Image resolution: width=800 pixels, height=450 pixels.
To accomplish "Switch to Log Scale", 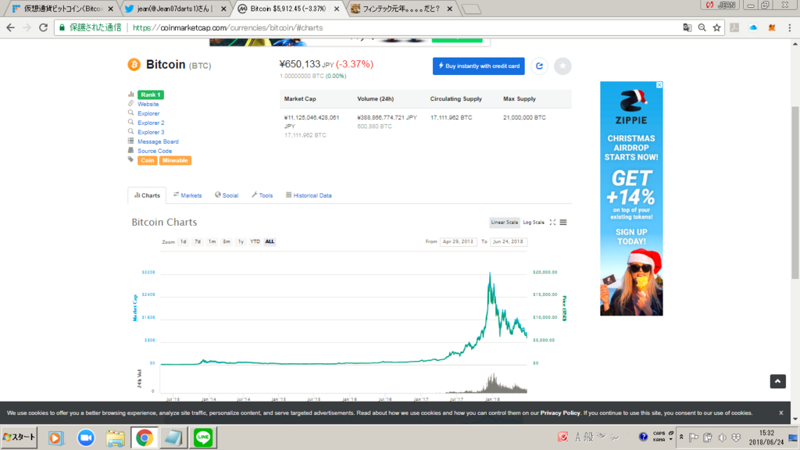I will pyautogui.click(x=534, y=223).
